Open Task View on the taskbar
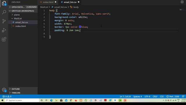186x105 pixels. (46, 100)
